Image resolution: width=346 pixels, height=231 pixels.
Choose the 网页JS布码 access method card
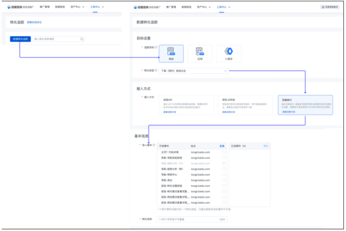[x=245, y=105]
